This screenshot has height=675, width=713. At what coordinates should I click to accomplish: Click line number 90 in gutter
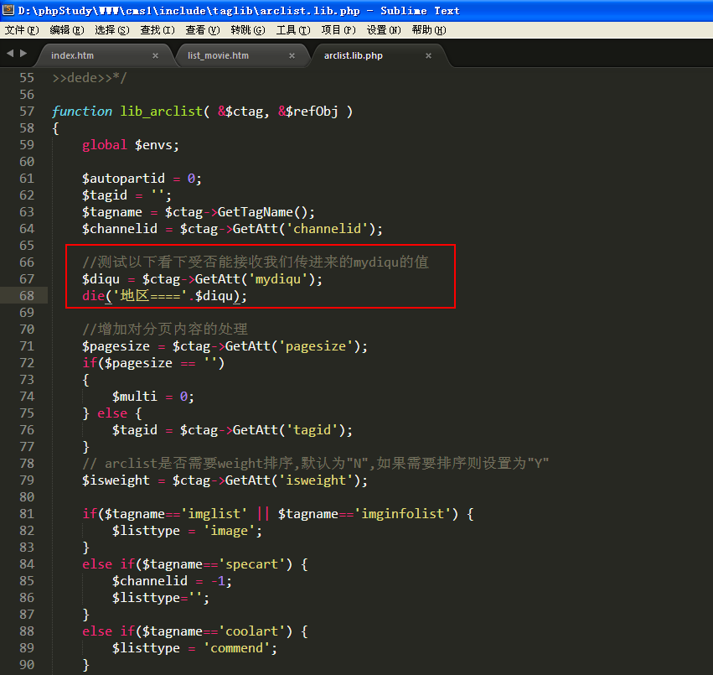point(27,665)
